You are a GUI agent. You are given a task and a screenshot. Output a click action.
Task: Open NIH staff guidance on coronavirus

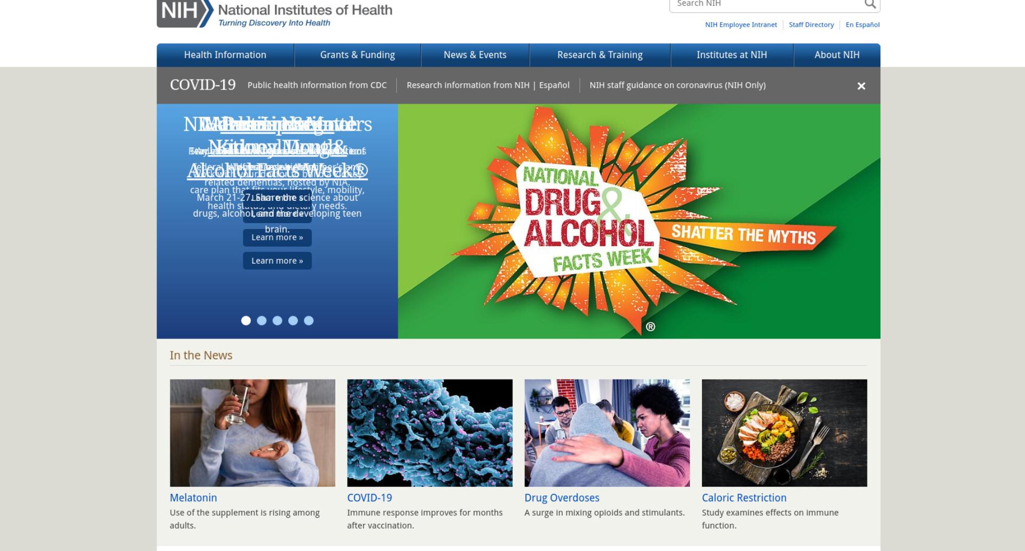click(x=677, y=85)
